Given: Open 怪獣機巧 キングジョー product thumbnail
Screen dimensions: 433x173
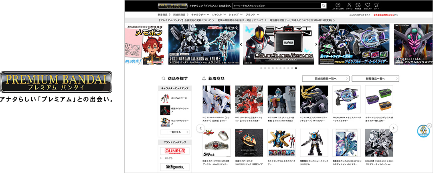Looking at the screenshot, I should (314, 143).
